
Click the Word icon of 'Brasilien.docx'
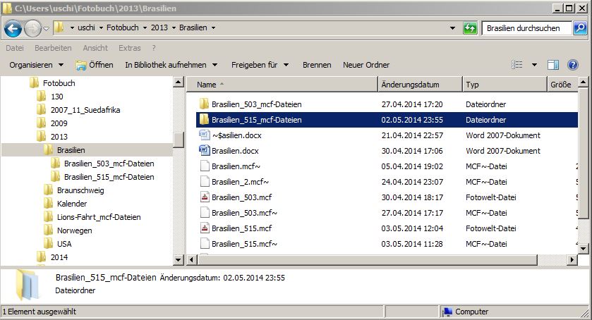click(204, 150)
